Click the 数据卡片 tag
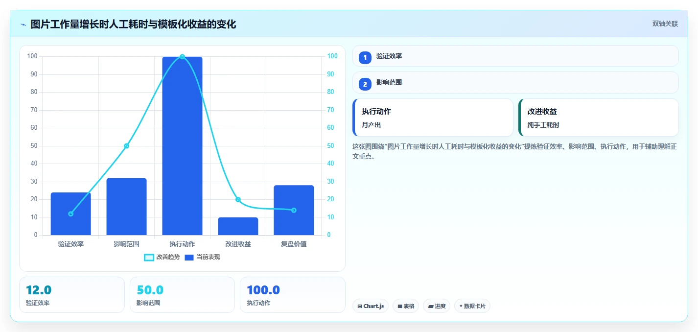Screen dimensions: 698x332 coord(472,306)
